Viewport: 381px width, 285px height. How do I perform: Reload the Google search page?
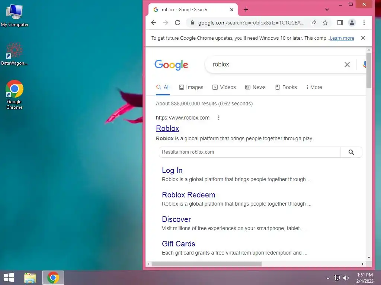[x=177, y=23]
